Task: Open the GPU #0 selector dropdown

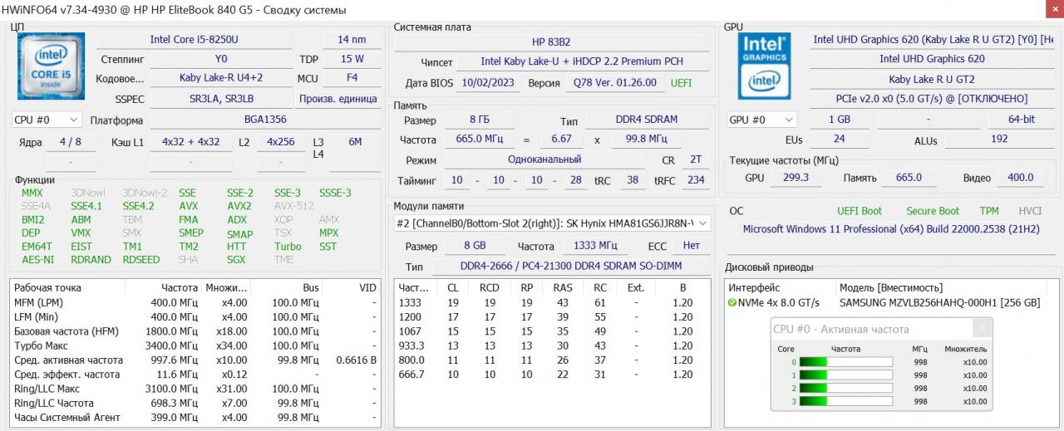Action: point(761,120)
